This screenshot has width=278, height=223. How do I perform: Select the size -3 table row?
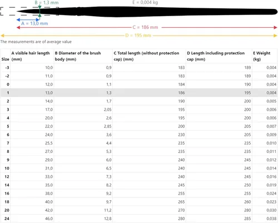click(x=139, y=67)
